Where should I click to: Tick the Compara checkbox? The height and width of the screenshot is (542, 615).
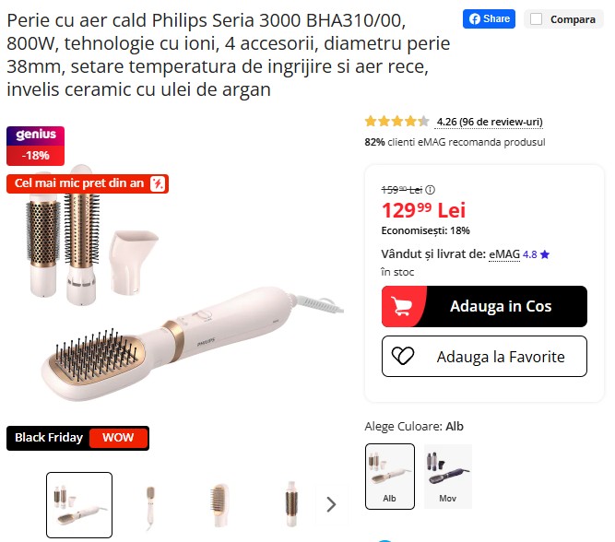click(536, 19)
